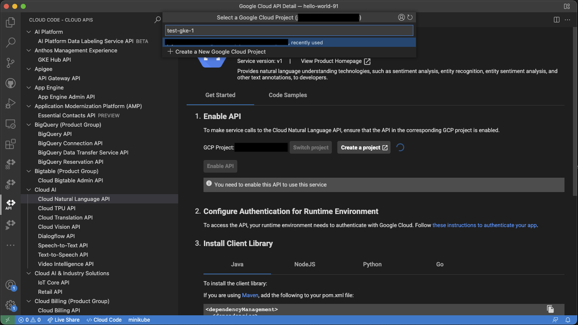Screen dimensions: 578x325
Task: Select GKE Hub API tree item
Action: (x=100, y=60)
